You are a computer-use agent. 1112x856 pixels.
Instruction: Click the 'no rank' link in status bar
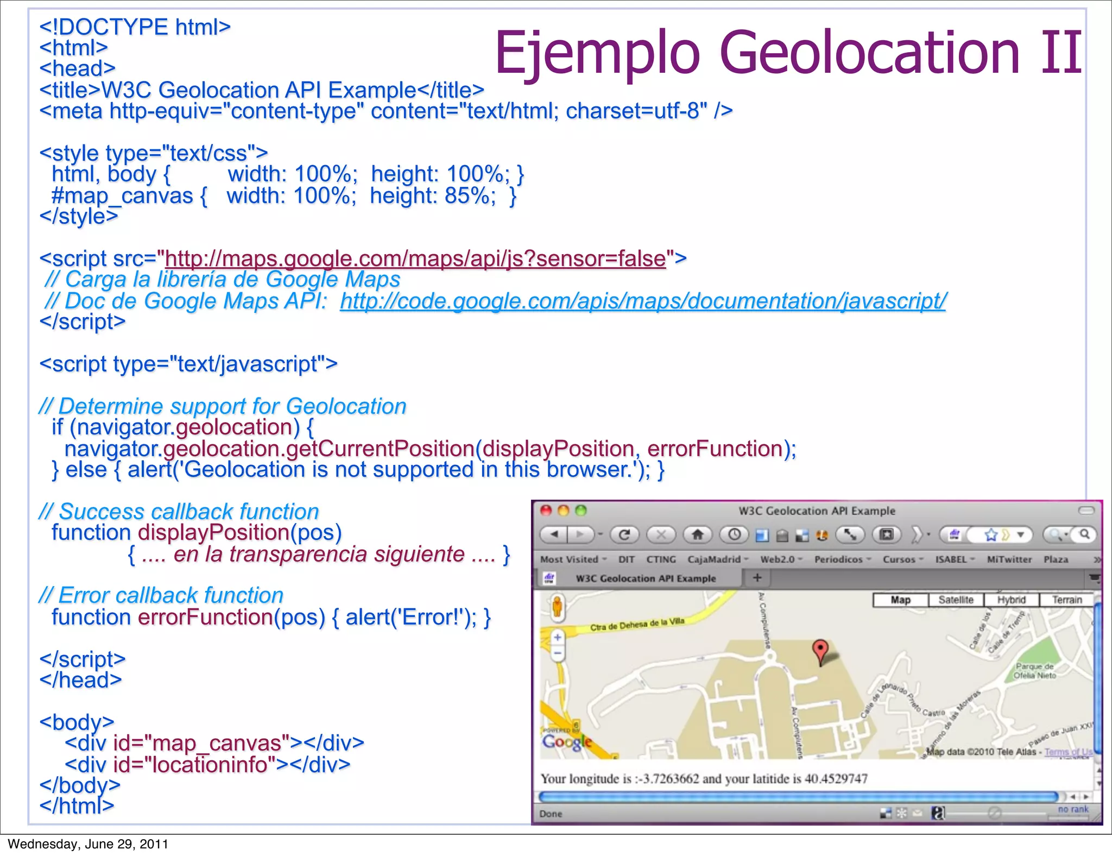pos(1073,809)
